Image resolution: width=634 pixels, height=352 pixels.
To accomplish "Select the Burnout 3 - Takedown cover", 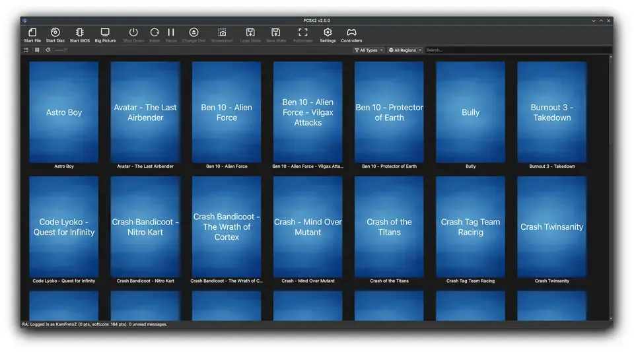I will pos(552,112).
